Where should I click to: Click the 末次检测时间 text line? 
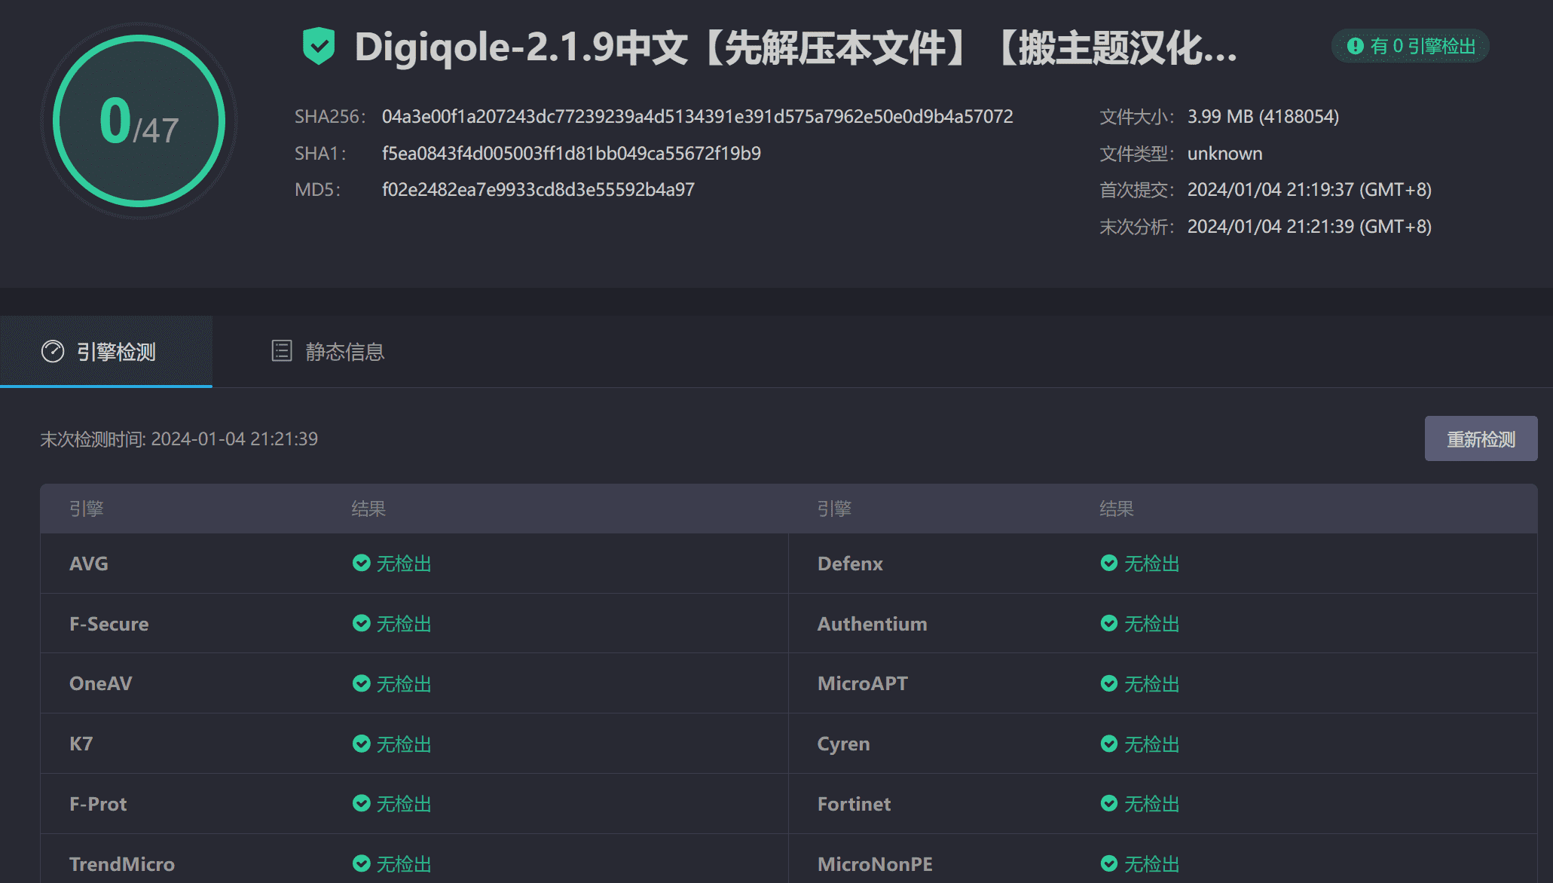pyautogui.click(x=179, y=439)
